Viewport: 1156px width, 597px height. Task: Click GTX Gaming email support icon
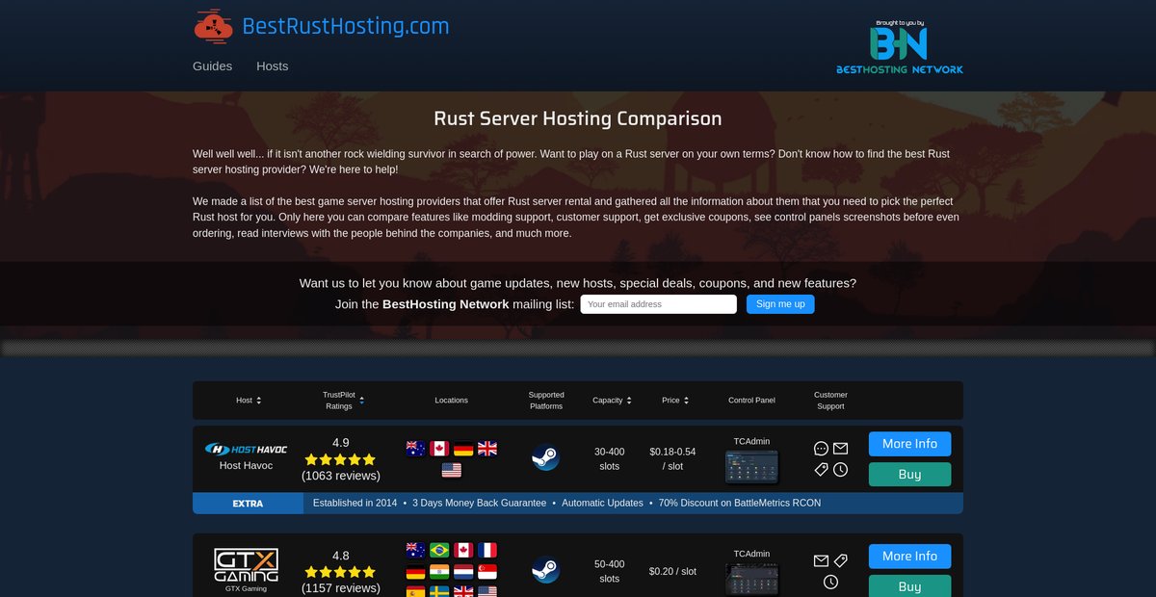click(x=821, y=560)
